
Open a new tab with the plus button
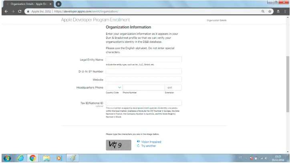click(58, 4)
